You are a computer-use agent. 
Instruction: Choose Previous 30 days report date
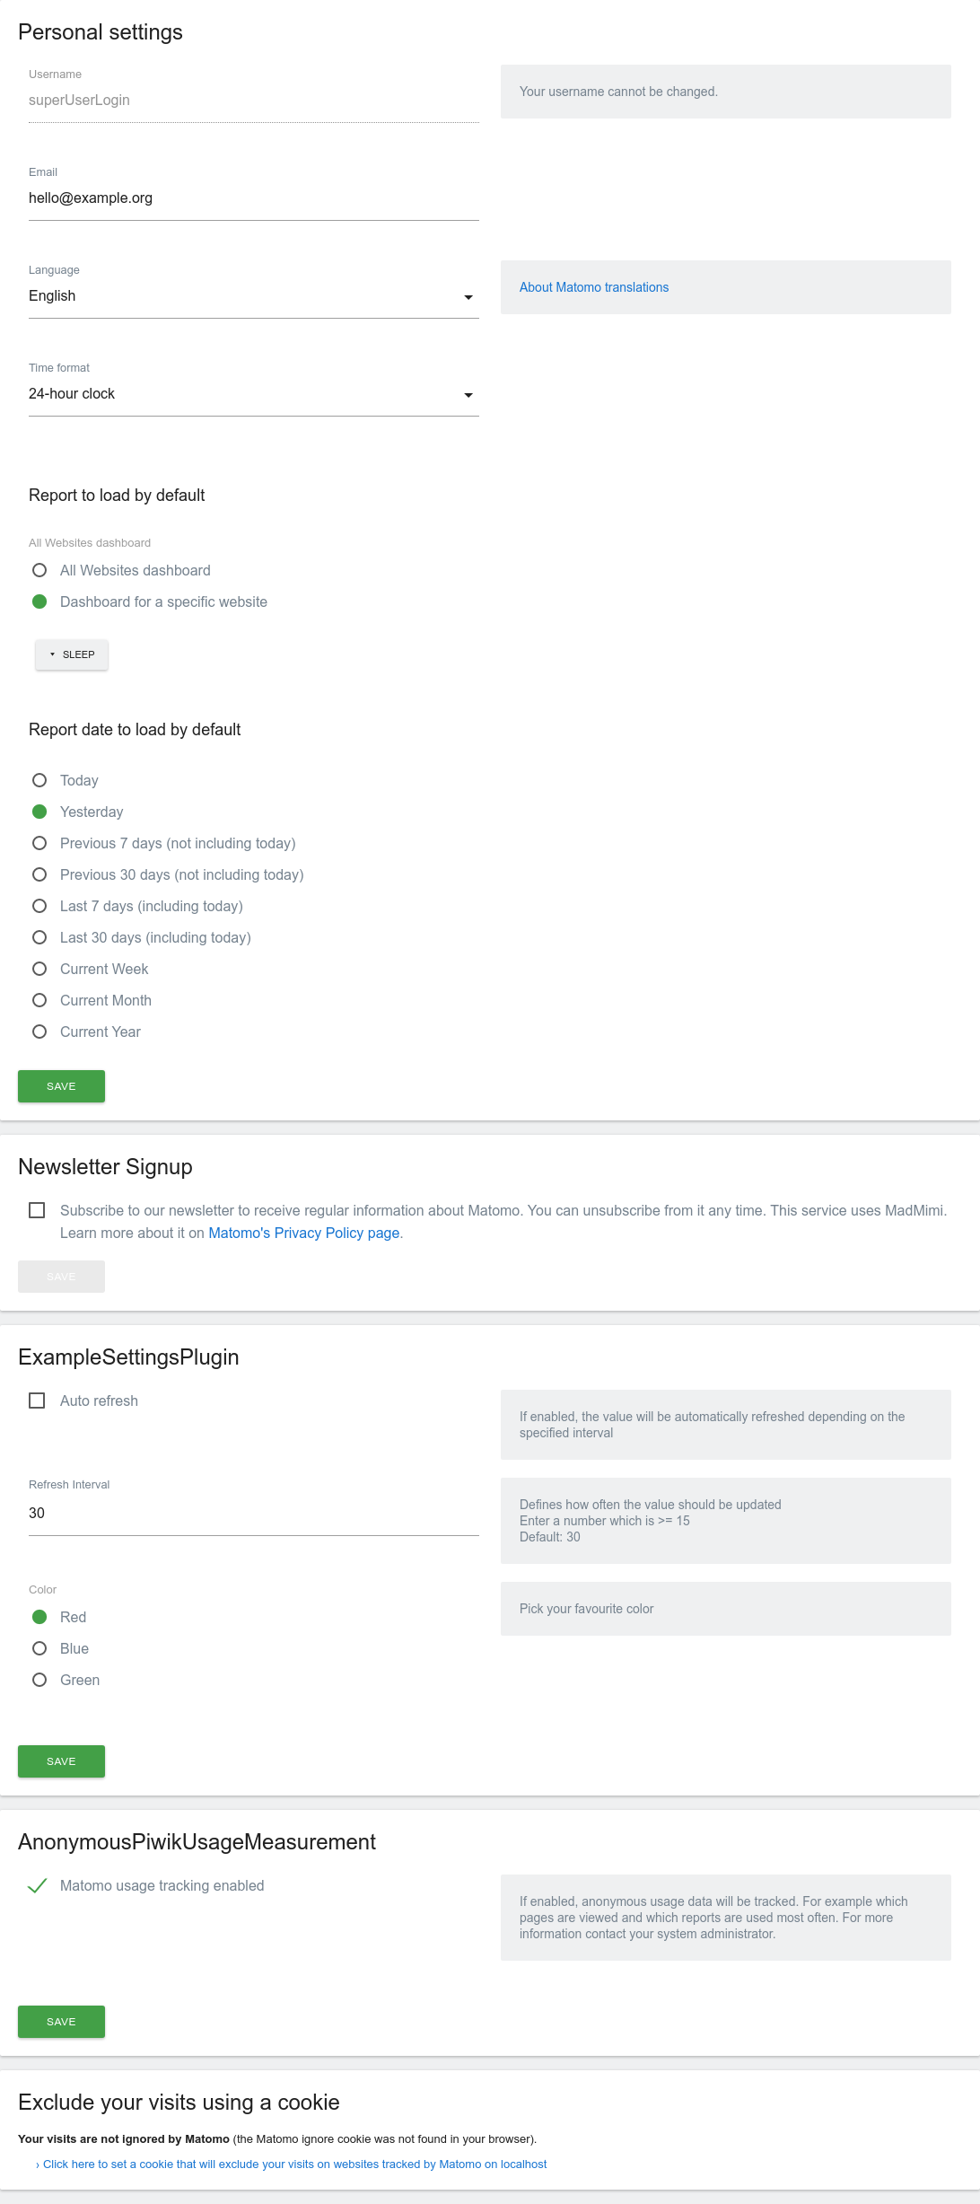[39, 874]
